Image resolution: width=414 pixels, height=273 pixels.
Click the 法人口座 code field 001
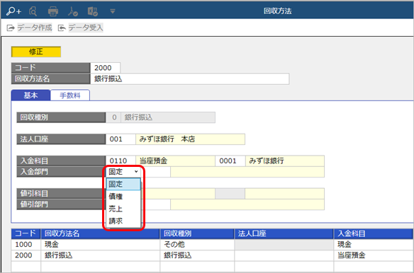[121, 139]
